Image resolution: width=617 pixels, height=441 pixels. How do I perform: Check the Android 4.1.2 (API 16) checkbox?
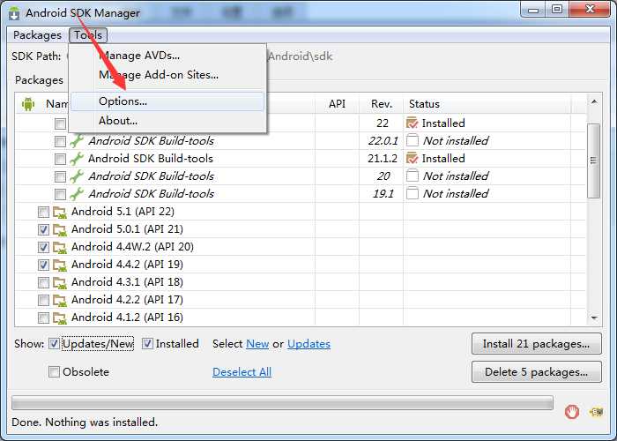43,318
